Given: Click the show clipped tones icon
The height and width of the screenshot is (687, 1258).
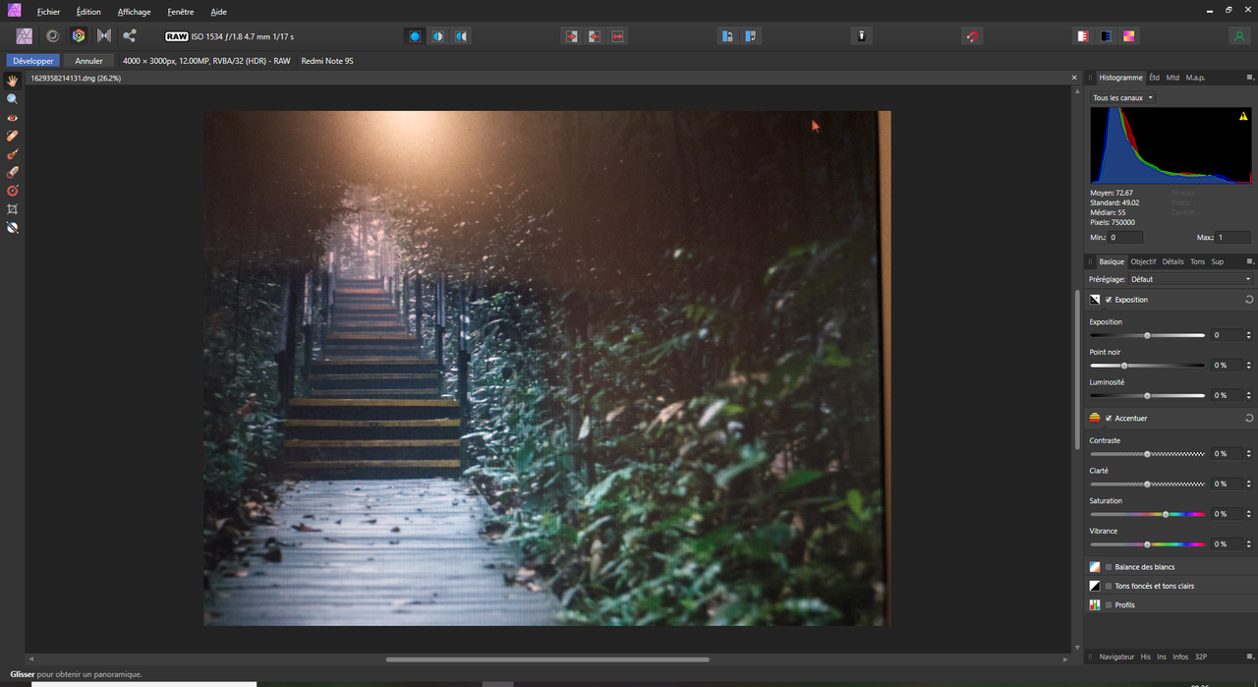Looking at the screenshot, I should pos(1129,36).
